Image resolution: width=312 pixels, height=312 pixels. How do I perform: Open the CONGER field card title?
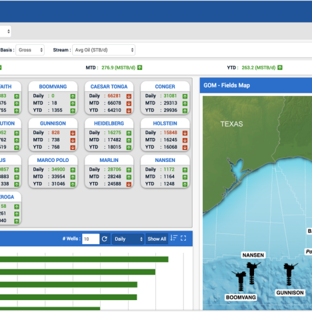(165, 87)
